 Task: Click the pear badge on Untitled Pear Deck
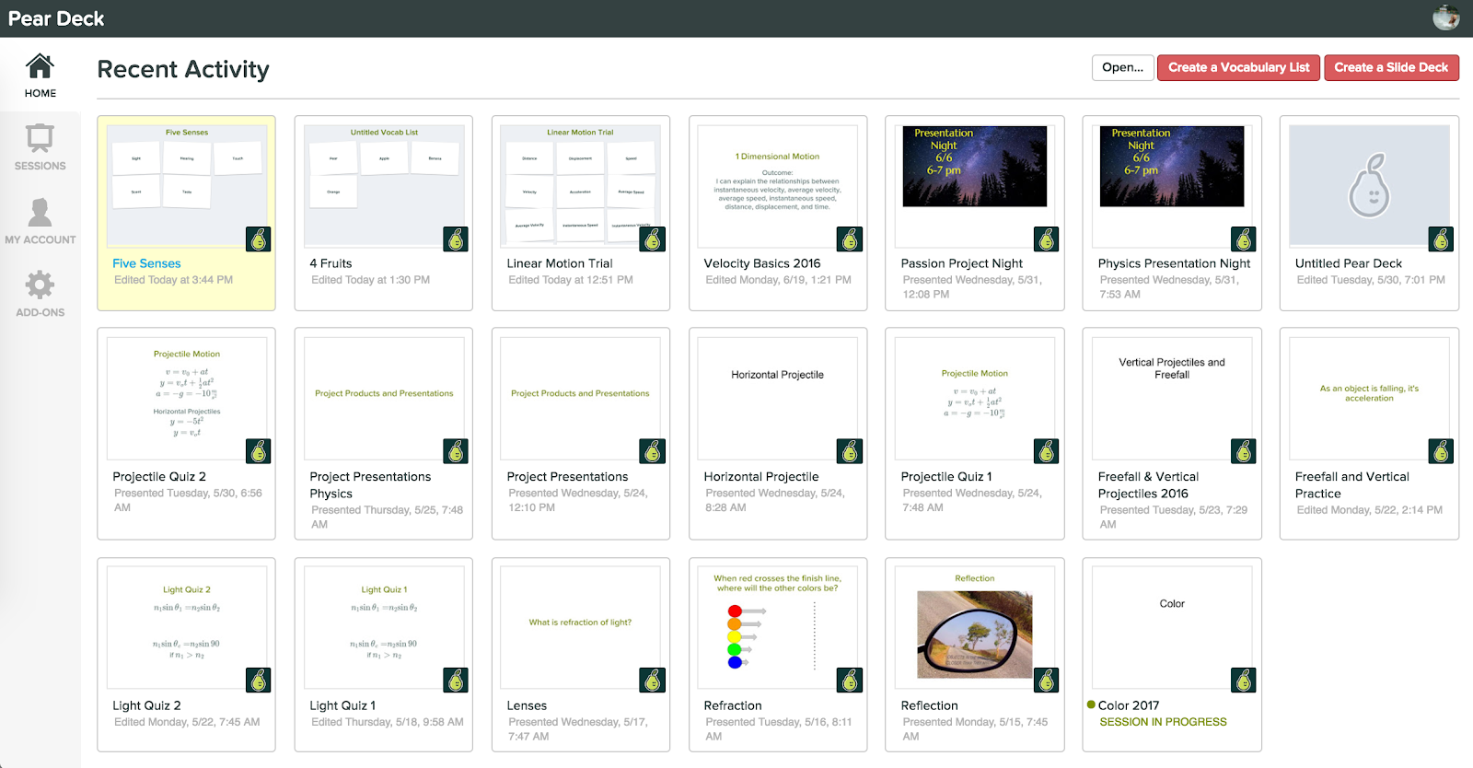point(1441,239)
